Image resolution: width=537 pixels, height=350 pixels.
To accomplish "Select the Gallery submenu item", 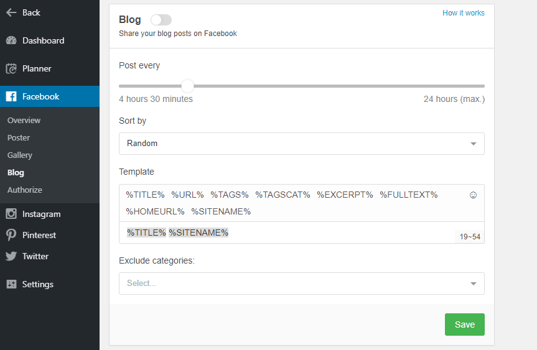I will [x=20, y=155].
